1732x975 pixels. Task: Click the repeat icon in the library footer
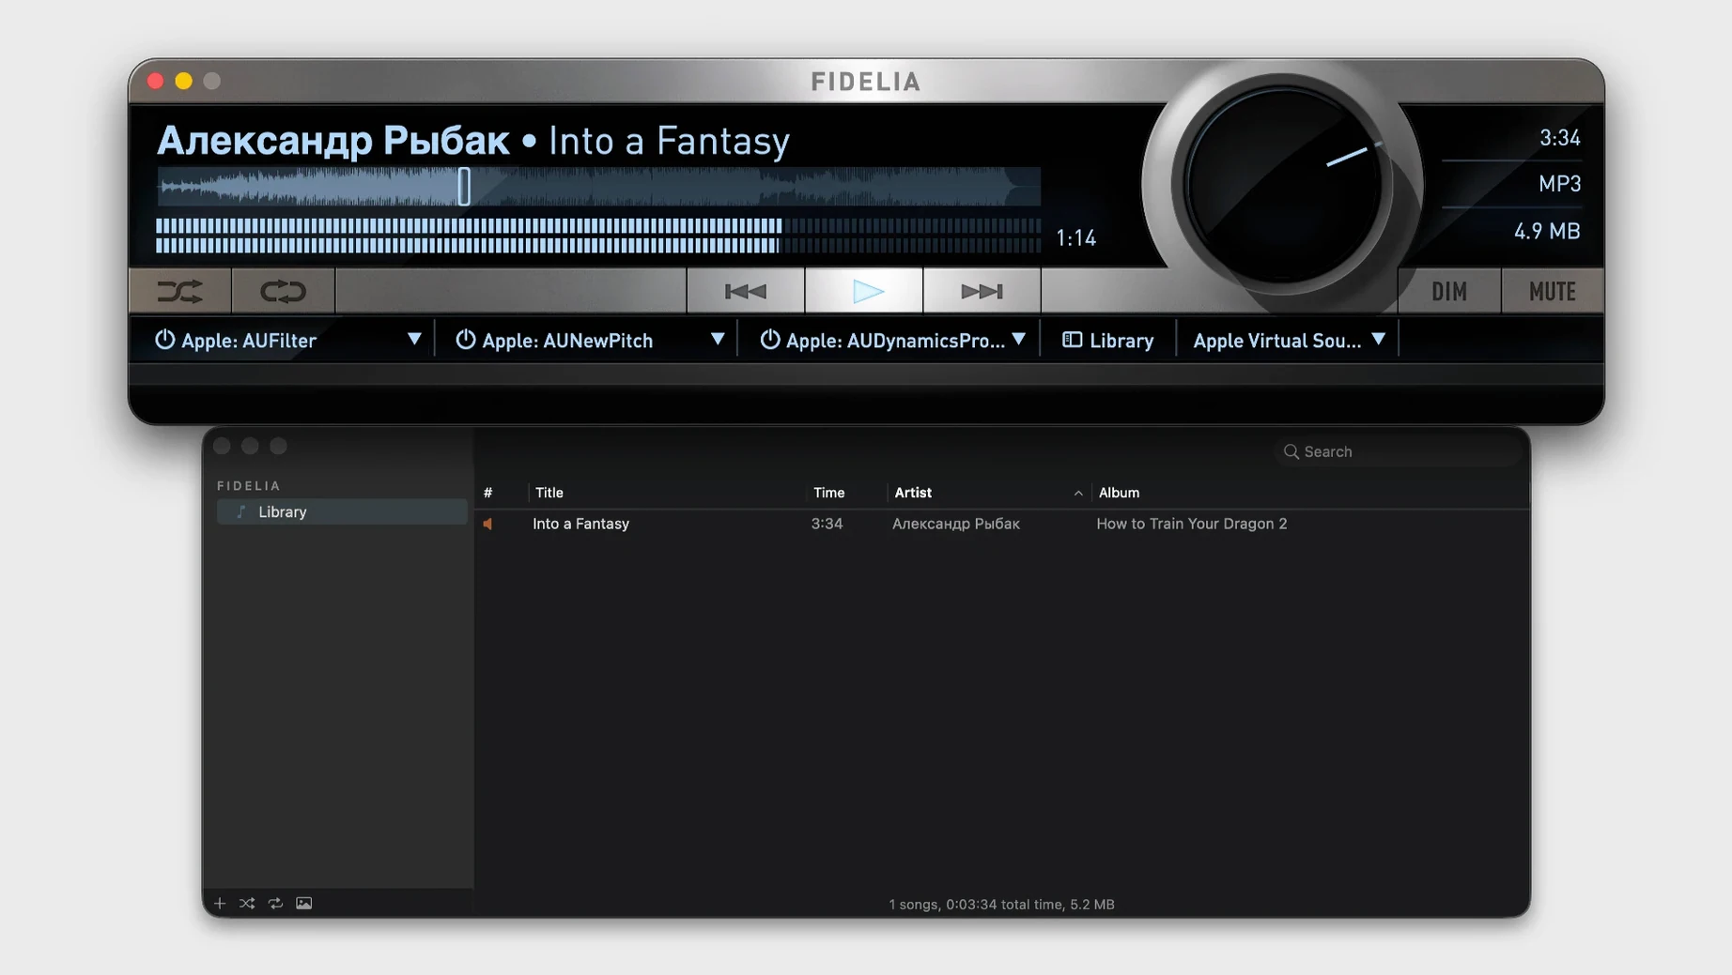[275, 904]
